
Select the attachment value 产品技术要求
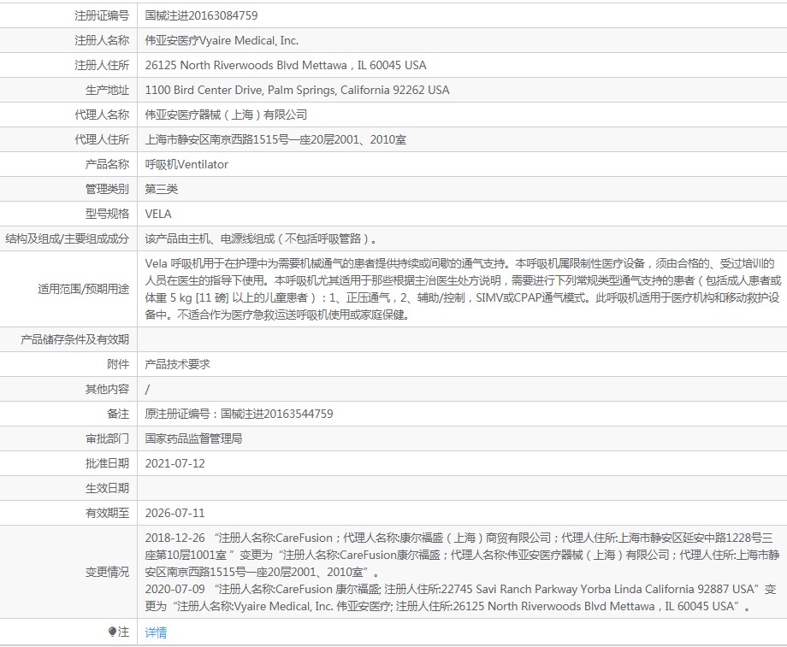177,364
